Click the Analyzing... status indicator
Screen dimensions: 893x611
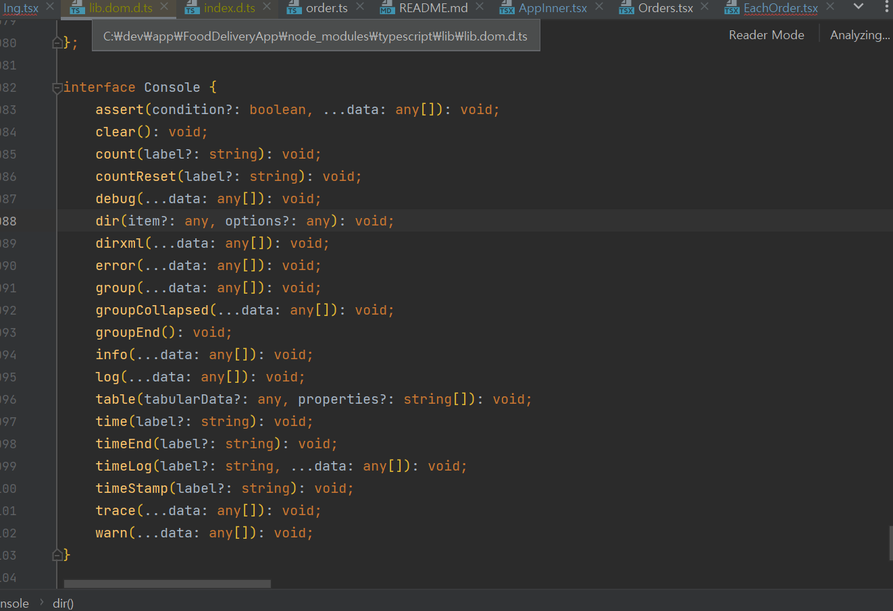(860, 35)
